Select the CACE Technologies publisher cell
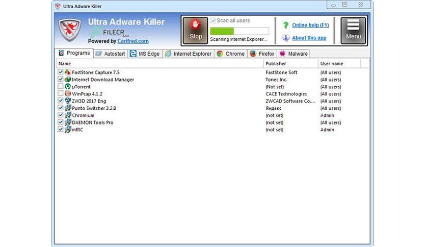The width and height of the screenshot is (426, 247). pyautogui.click(x=286, y=94)
